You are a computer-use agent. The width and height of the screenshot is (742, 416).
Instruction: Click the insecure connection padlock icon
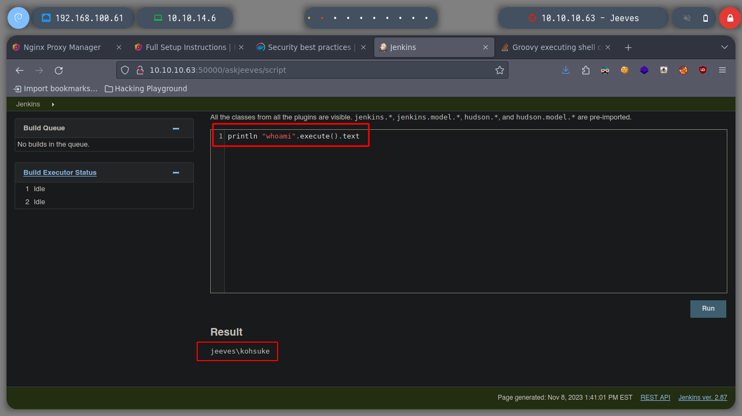[x=139, y=70]
